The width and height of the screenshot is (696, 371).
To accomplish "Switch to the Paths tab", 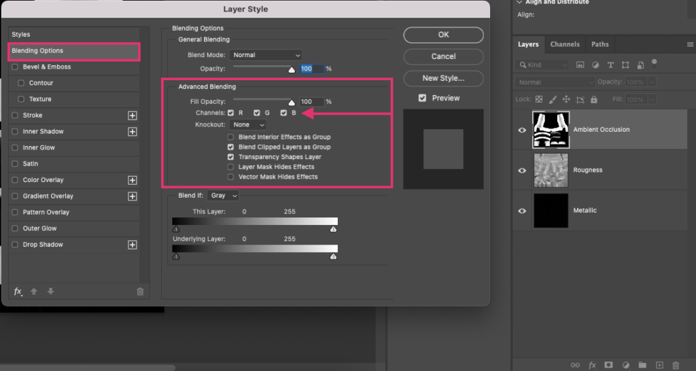I will [599, 44].
